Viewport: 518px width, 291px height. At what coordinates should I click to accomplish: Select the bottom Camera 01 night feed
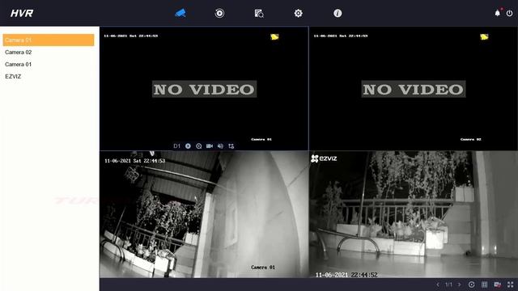pos(204,214)
